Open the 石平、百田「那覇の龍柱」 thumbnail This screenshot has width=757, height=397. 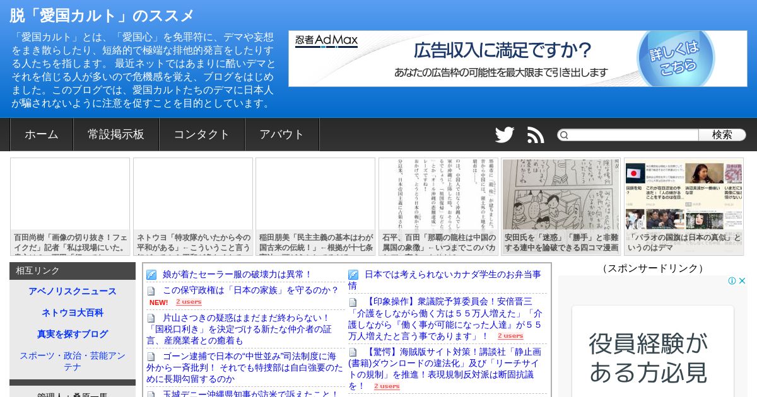tap(438, 206)
